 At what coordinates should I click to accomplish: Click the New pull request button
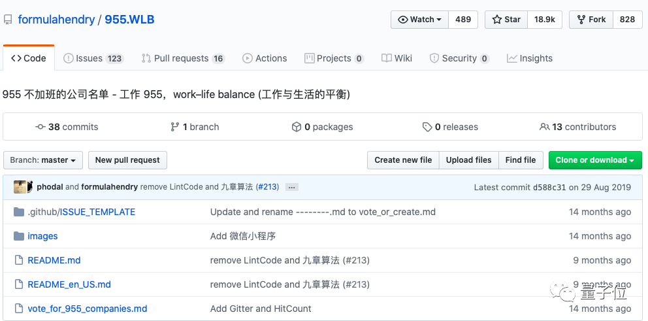coord(127,160)
